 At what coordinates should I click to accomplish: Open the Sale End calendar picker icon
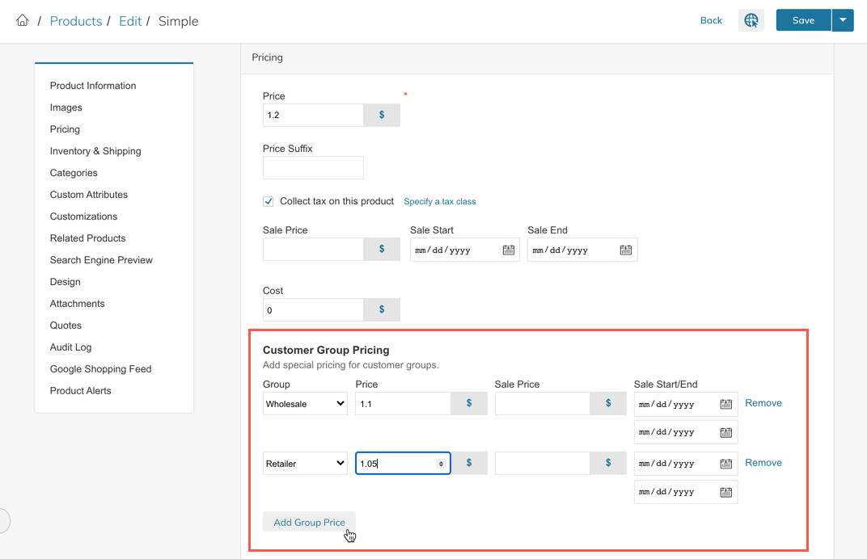626,250
